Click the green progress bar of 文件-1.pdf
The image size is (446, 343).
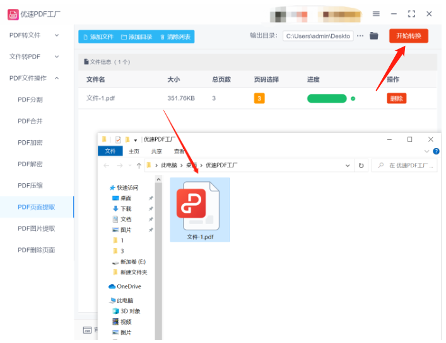[x=327, y=98]
